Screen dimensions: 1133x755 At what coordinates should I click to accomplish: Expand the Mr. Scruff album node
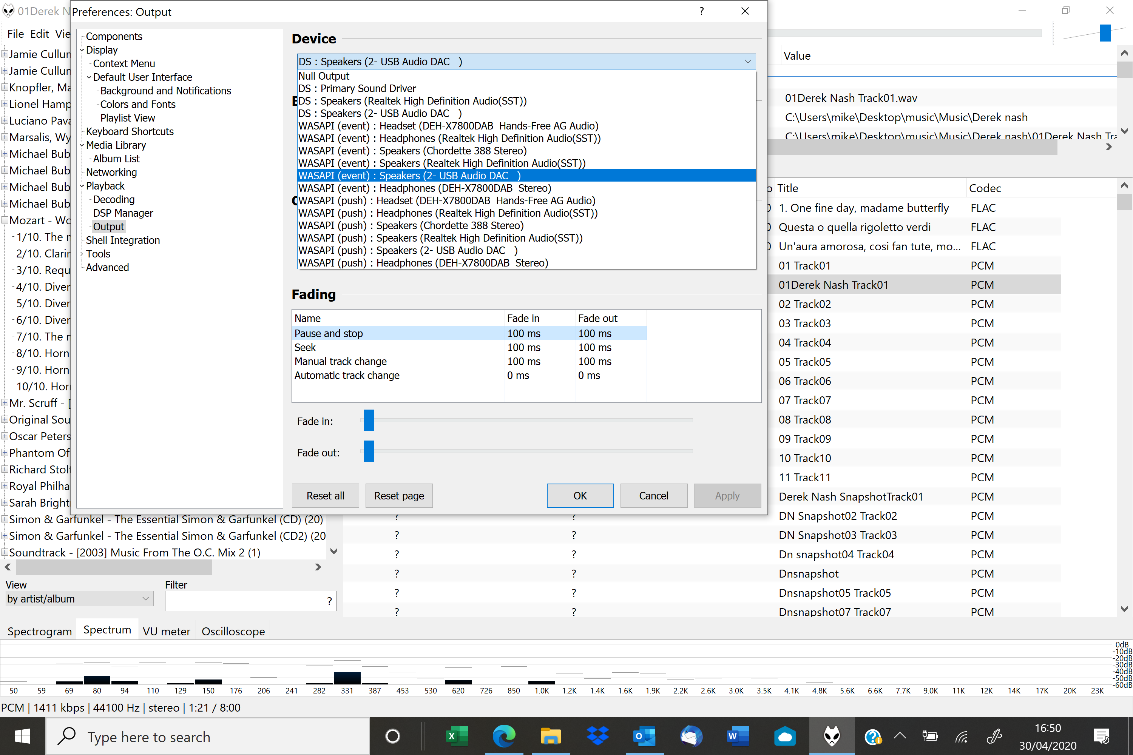pyautogui.click(x=4, y=403)
